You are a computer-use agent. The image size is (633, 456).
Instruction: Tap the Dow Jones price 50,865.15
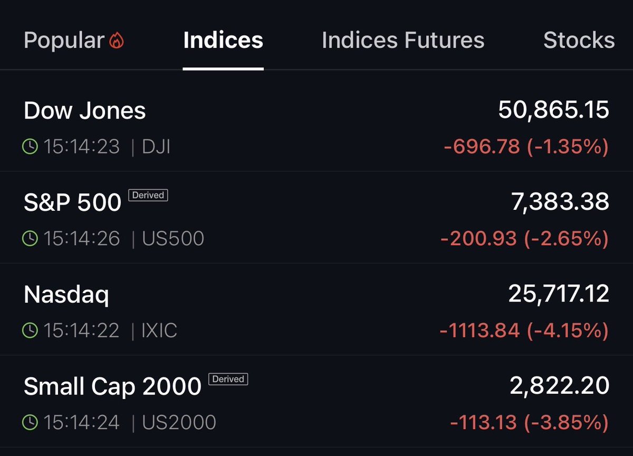pos(553,110)
